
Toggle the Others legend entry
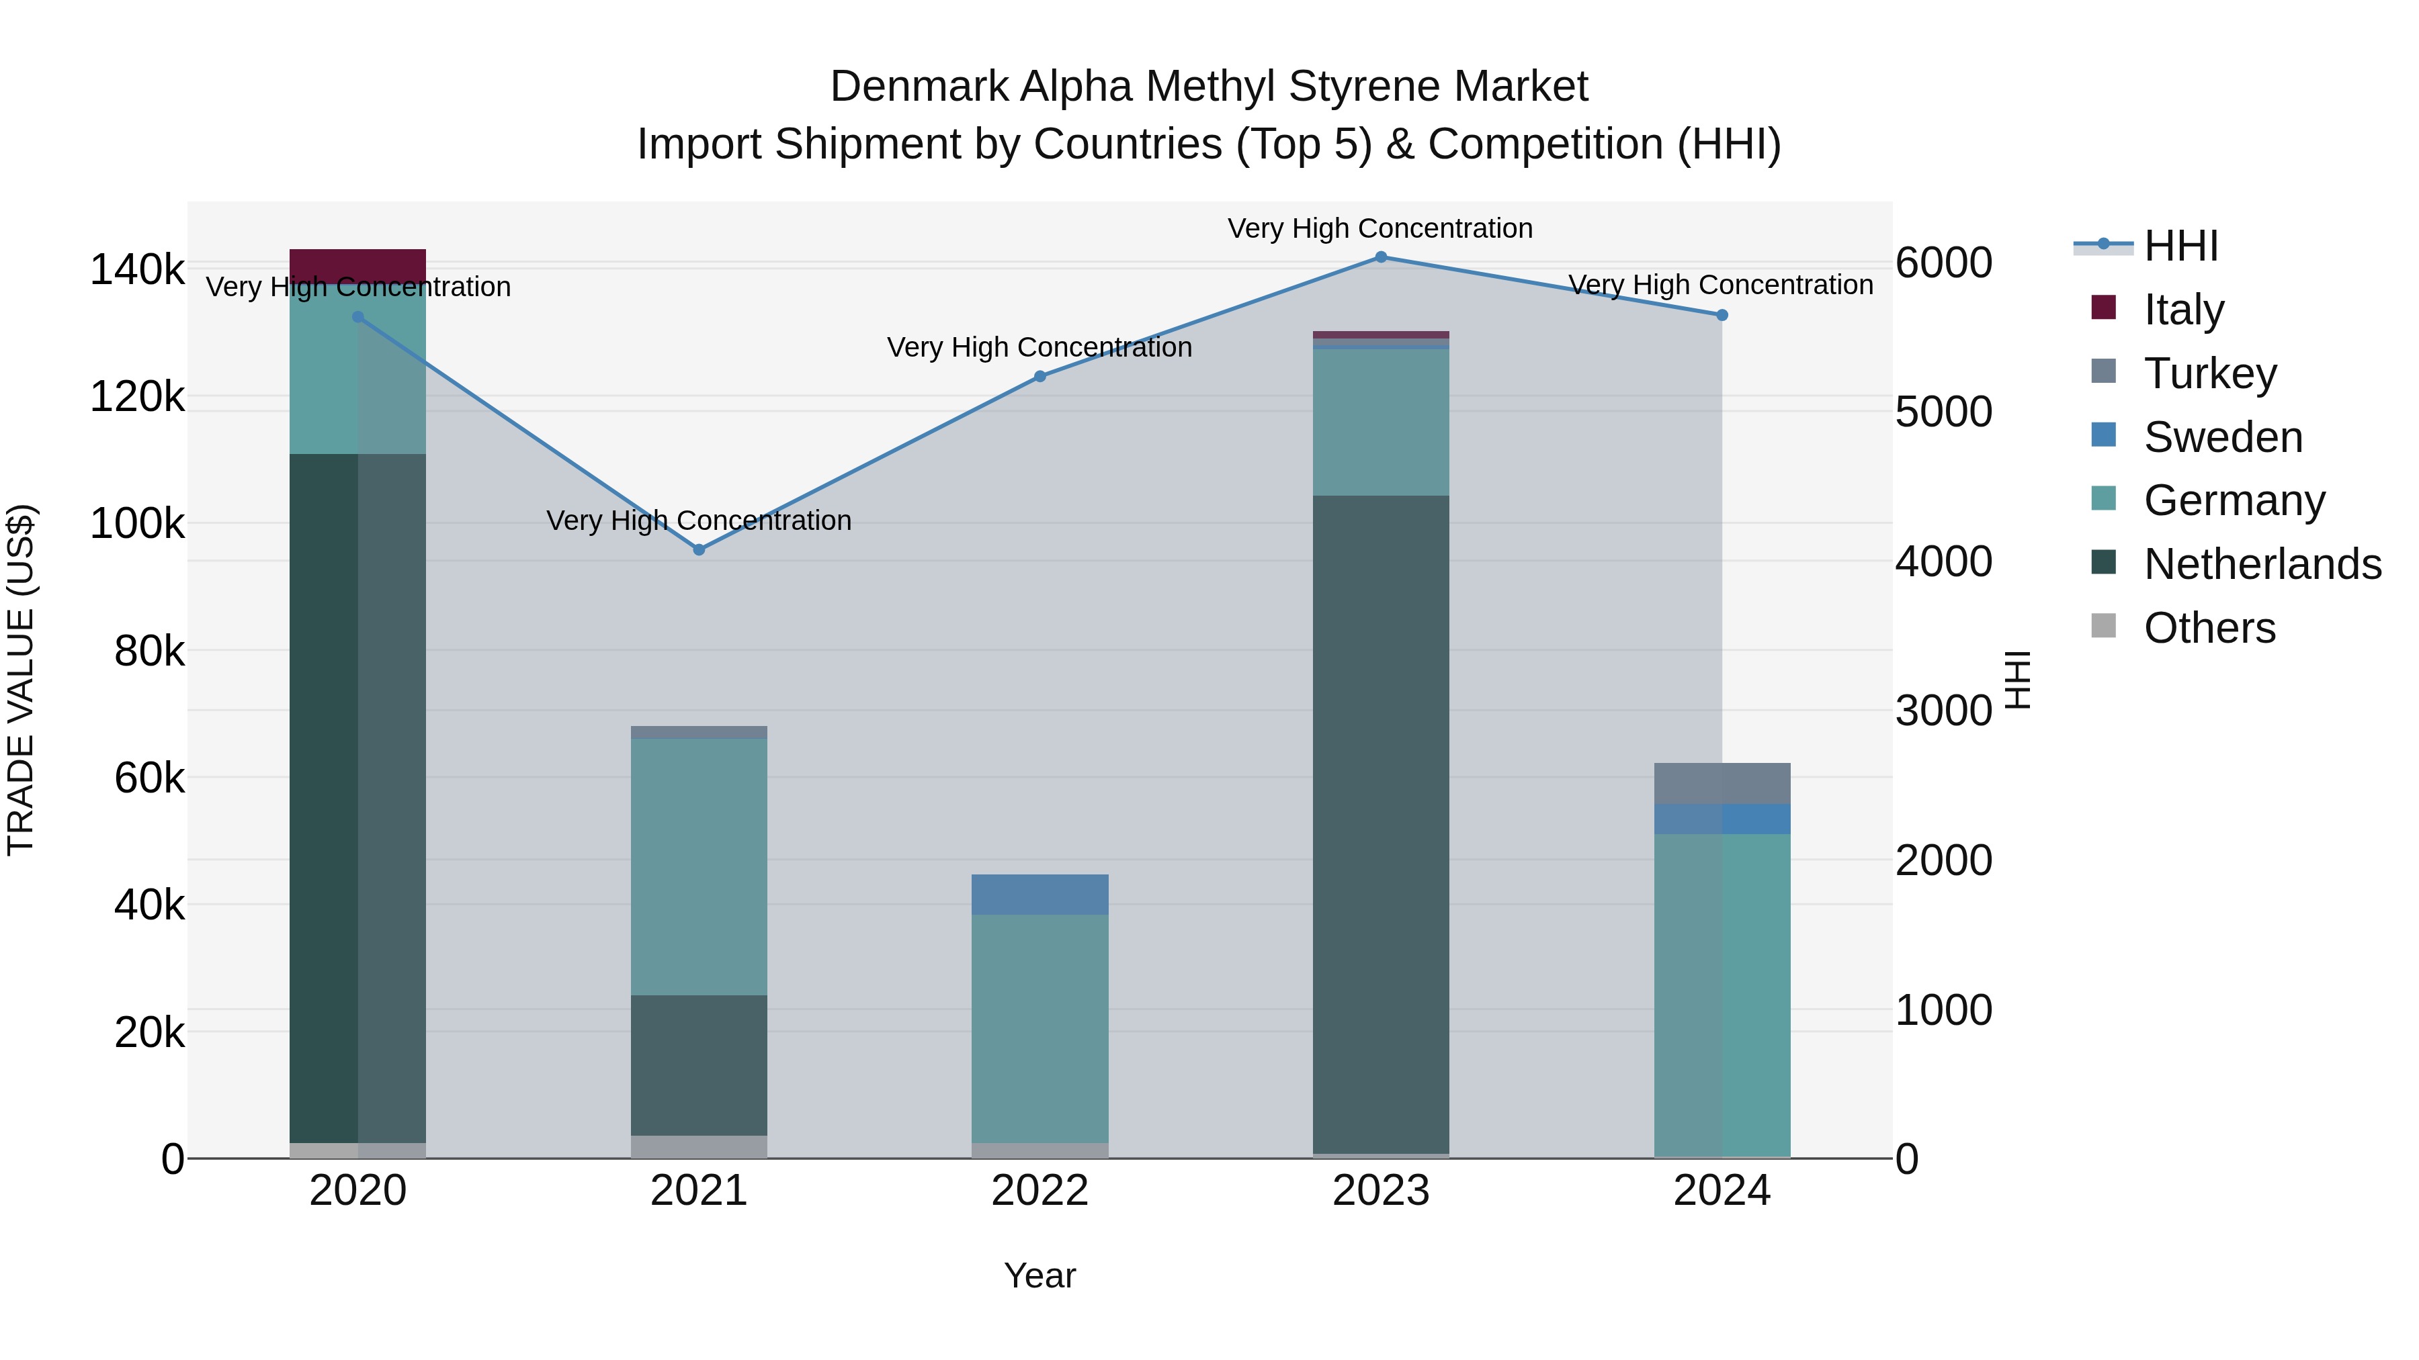tap(2185, 628)
